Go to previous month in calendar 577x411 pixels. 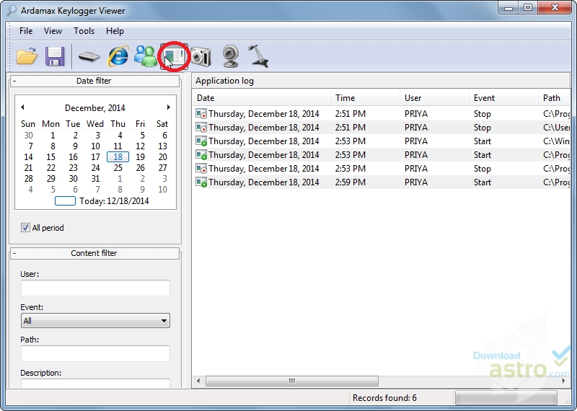[22, 107]
